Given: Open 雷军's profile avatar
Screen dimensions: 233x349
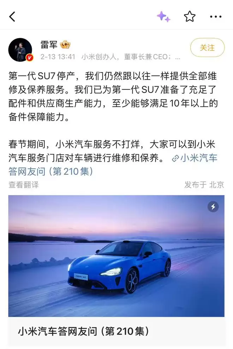Looking at the screenshot, I should pyautogui.click(x=20, y=50).
